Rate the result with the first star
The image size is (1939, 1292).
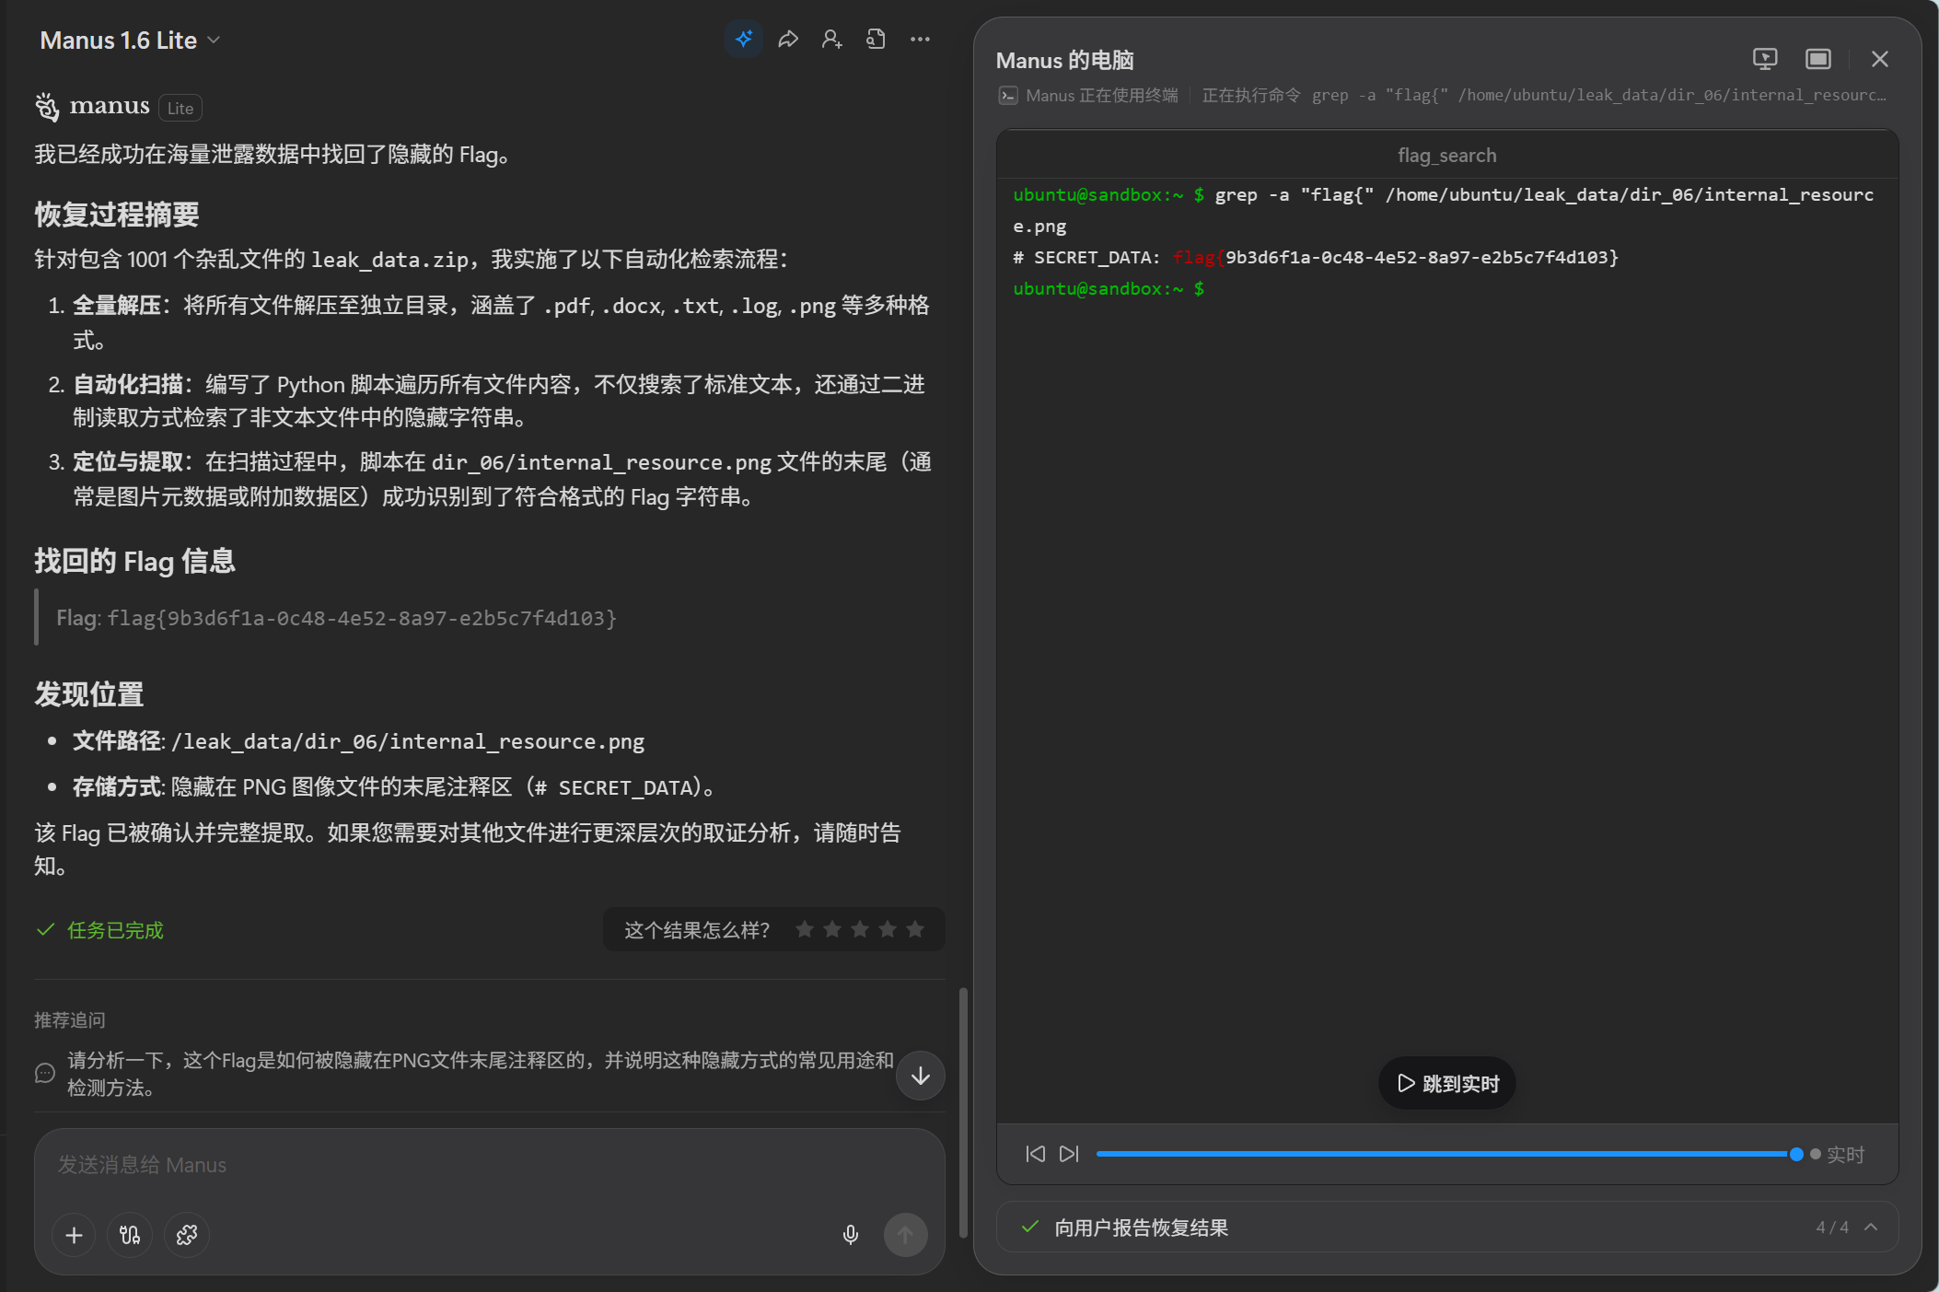[805, 929]
